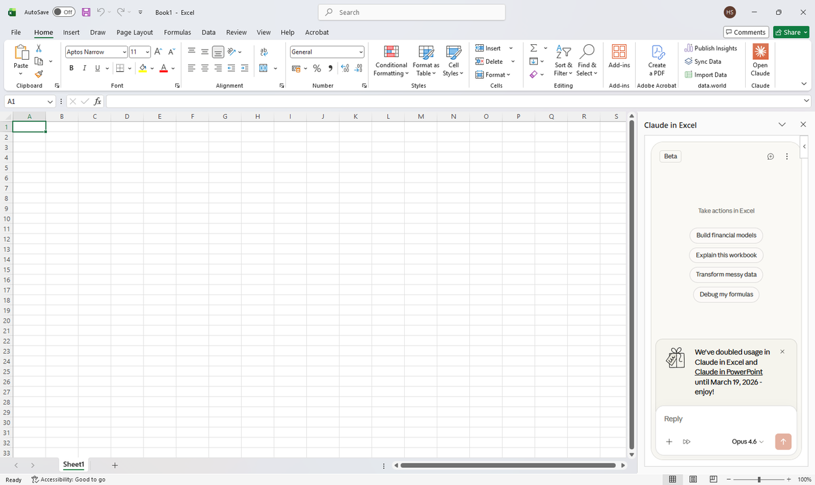Switch to Page Break Preview in status bar
The width and height of the screenshot is (815, 485).
pyautogui.click(x=714, y=479)
